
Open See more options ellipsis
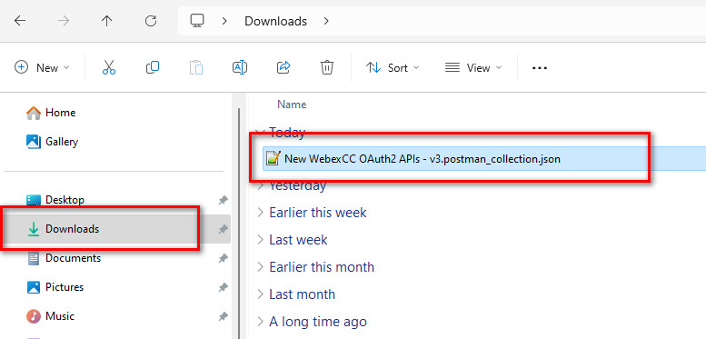pos(540,68)
